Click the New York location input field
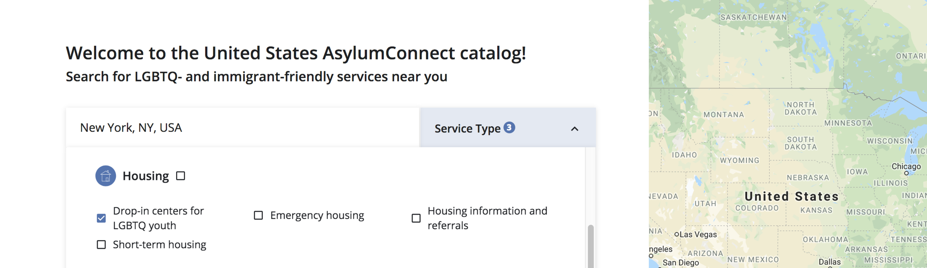 (243, 128)
